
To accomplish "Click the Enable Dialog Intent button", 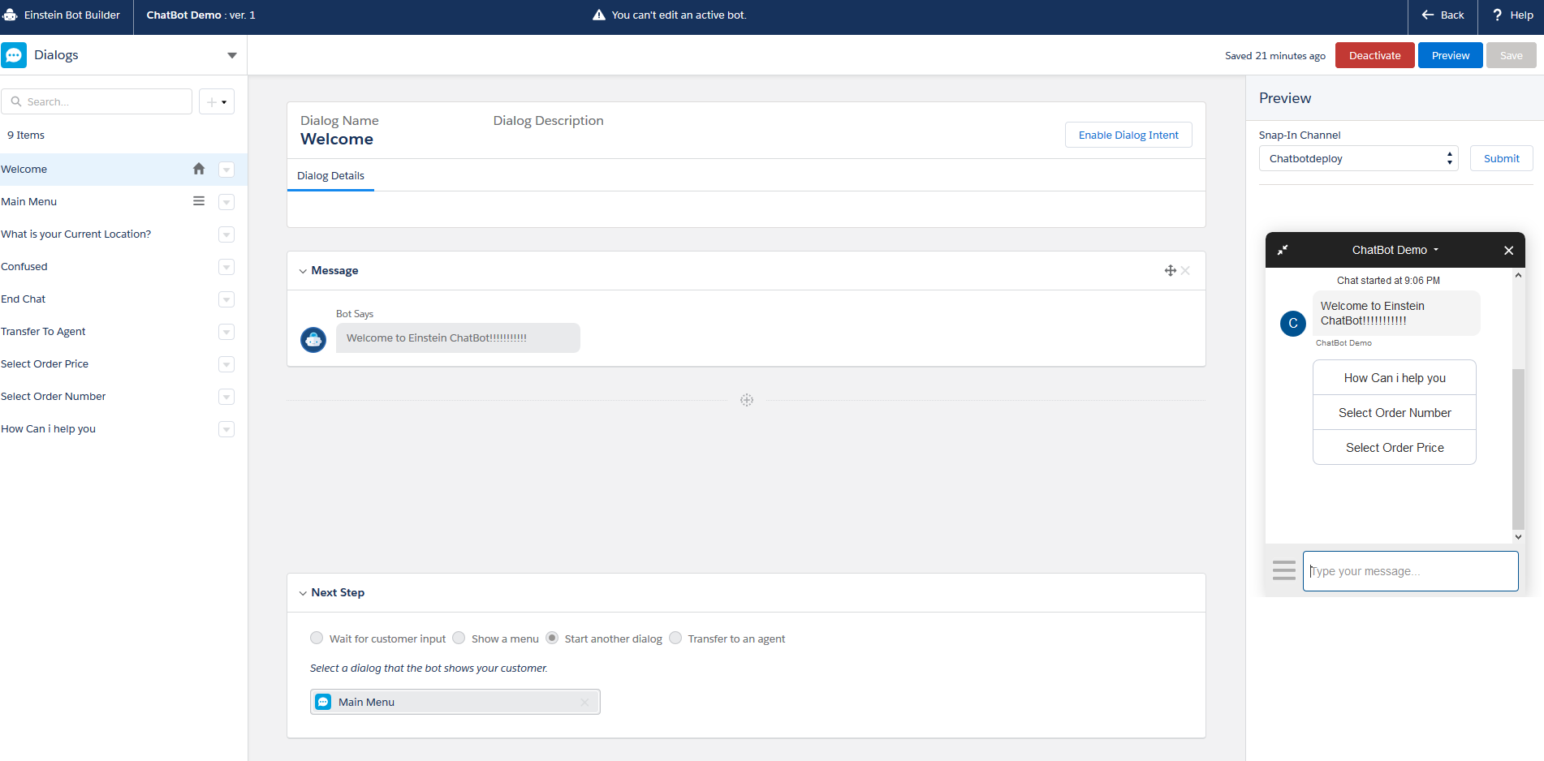I will pyautogui.click(x=1128, y=135).
